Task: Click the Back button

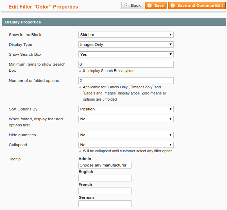Action: click(132, 6)
